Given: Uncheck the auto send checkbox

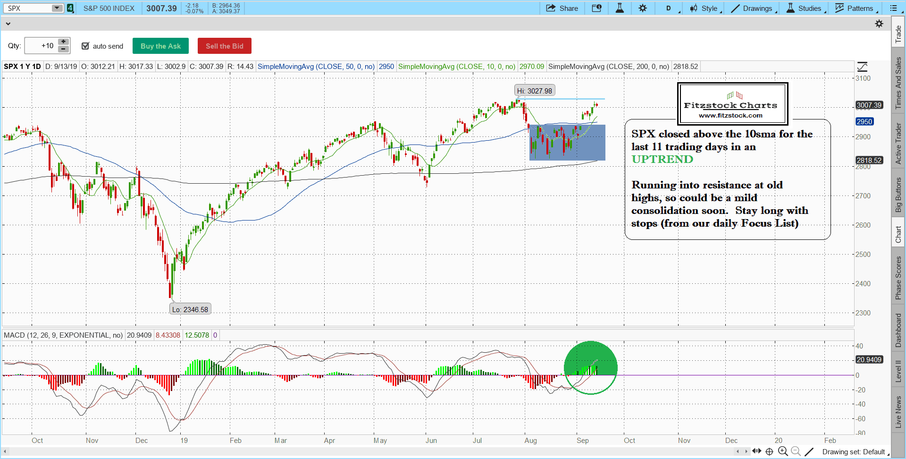Looking at the screenshot, I should (x=85, y=46).
